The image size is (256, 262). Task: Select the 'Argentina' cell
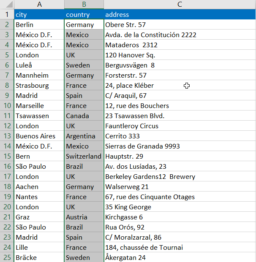coord(84,136)
